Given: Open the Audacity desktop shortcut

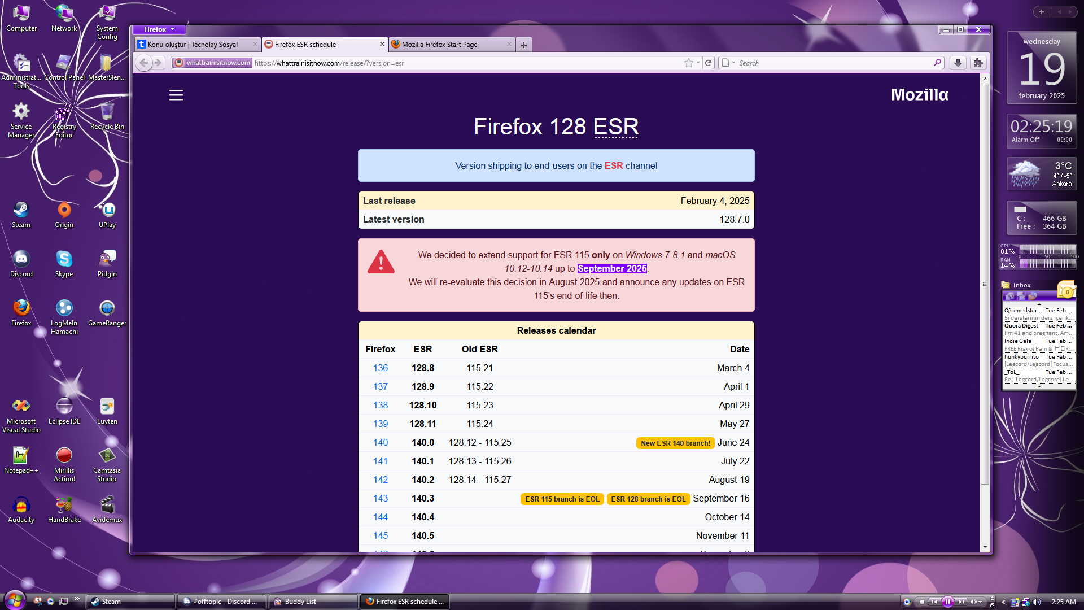Looking at the screenshot, I should [21, 510].
